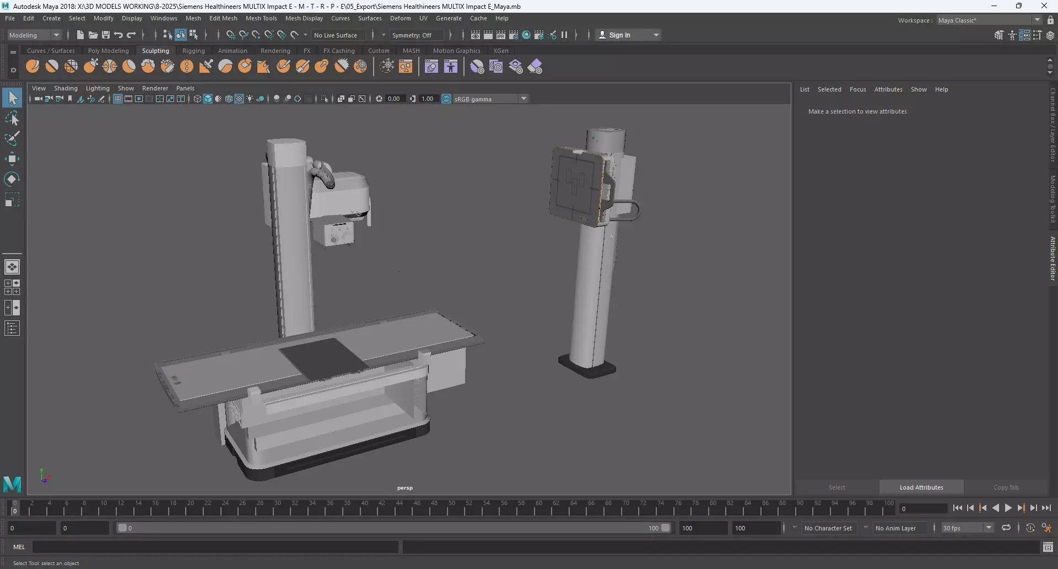Select the Smear sculpting tool

tap(303, 67)
